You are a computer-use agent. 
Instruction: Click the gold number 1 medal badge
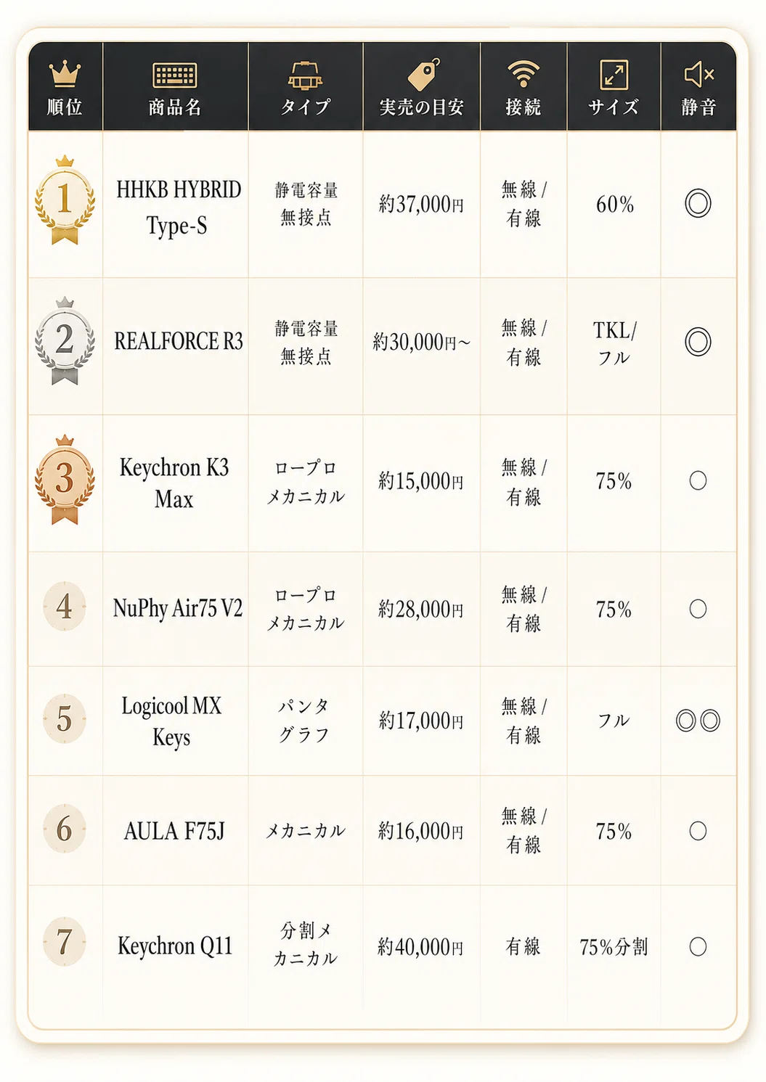tap(65, 200)
